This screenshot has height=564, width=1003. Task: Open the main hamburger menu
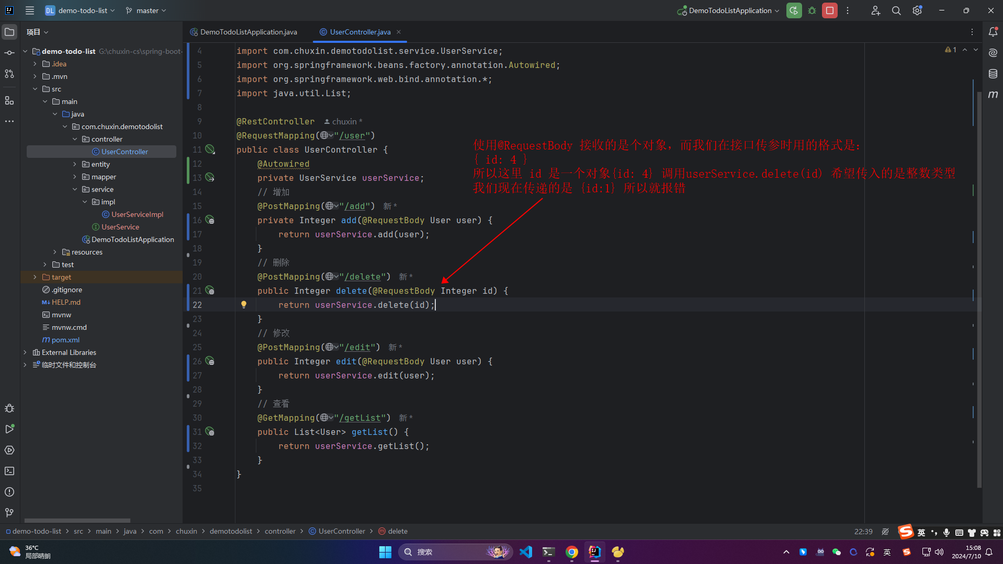[x=30, y=10]
